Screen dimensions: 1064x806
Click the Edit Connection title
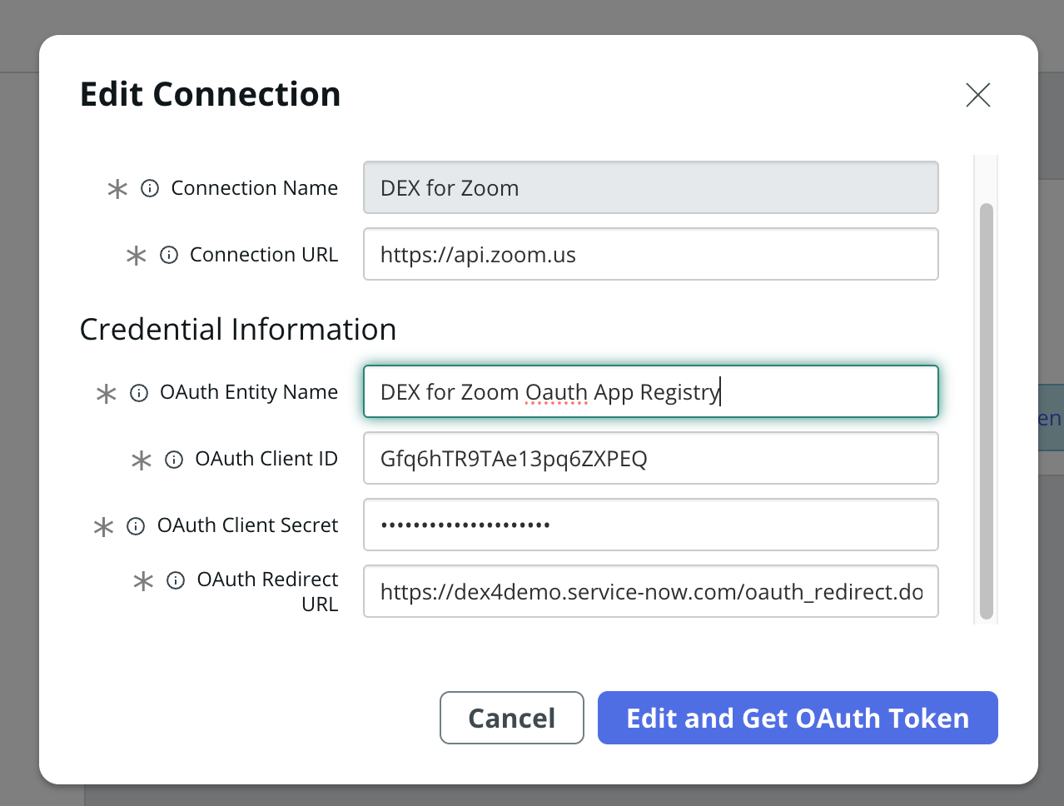pos(211,94)
